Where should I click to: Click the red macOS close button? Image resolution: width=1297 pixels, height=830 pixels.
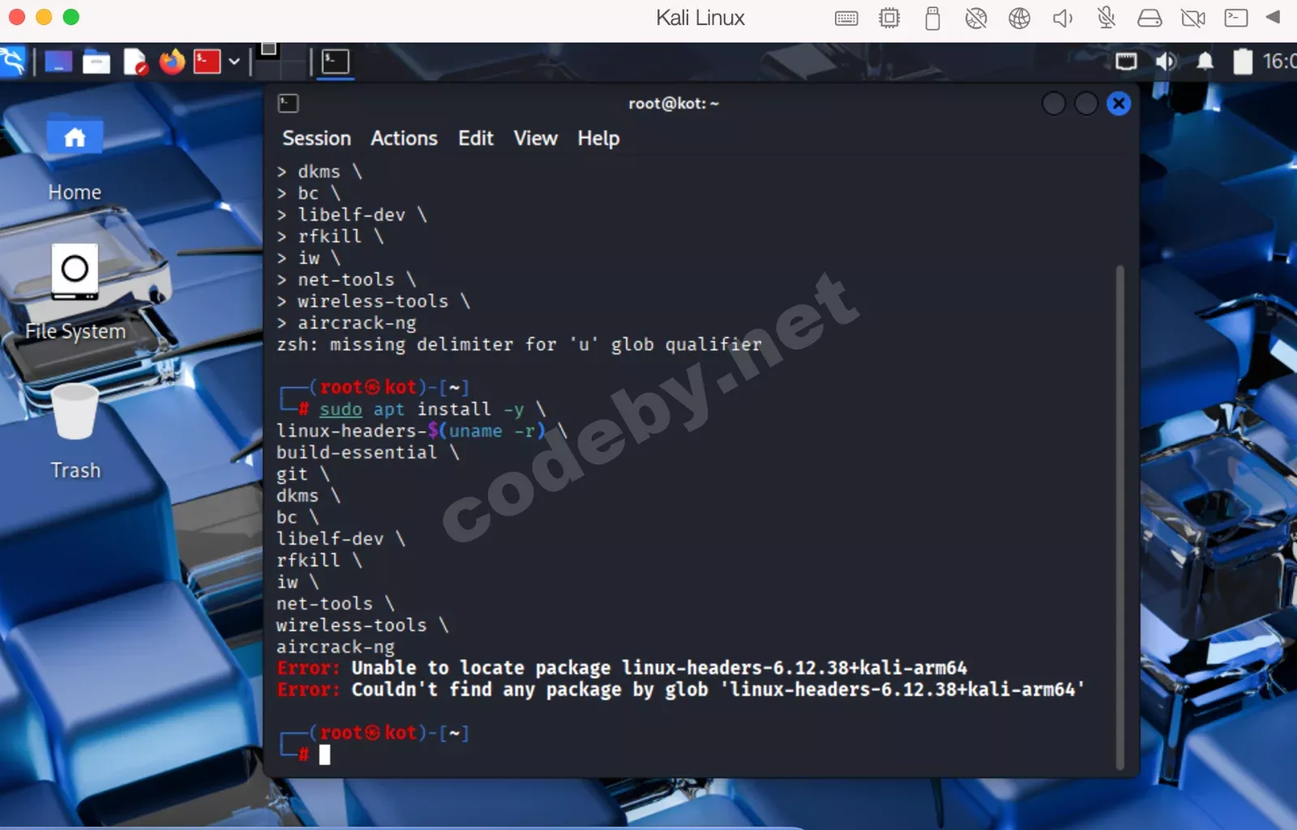pos(17,17)
